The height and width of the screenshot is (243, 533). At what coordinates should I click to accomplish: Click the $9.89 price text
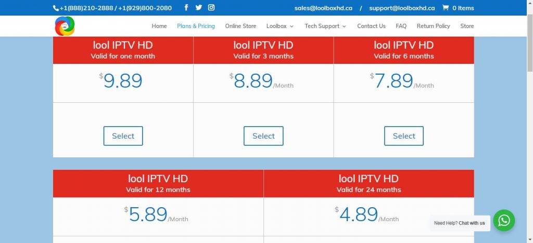[121, 81]
